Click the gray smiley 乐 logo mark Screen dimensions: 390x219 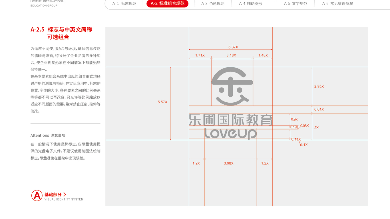[x=232, y=86]
